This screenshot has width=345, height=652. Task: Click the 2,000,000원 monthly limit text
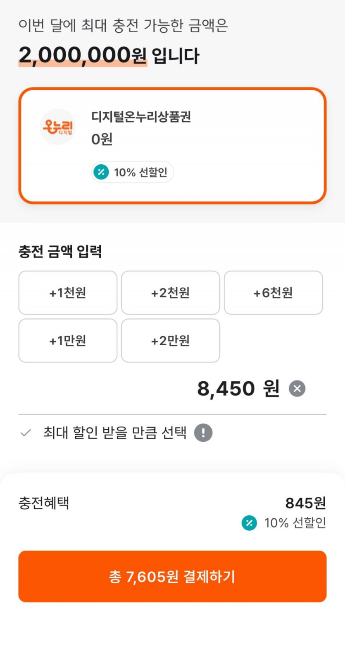pyautogui.click(x=83, y=55)
